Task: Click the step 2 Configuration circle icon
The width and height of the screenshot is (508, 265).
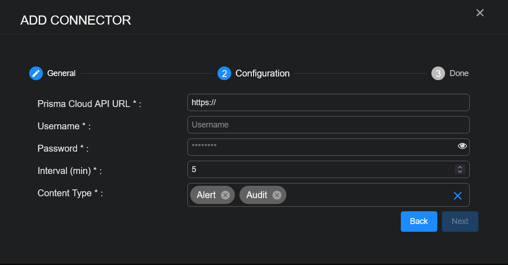Action: 224,73
